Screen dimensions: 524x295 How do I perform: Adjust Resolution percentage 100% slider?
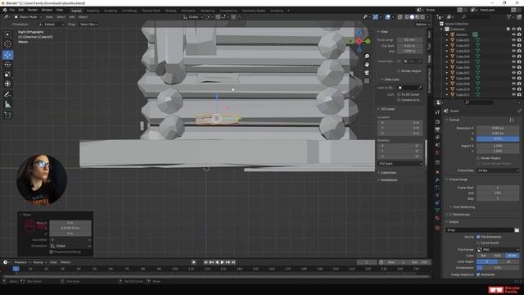(x=498, y=138)
